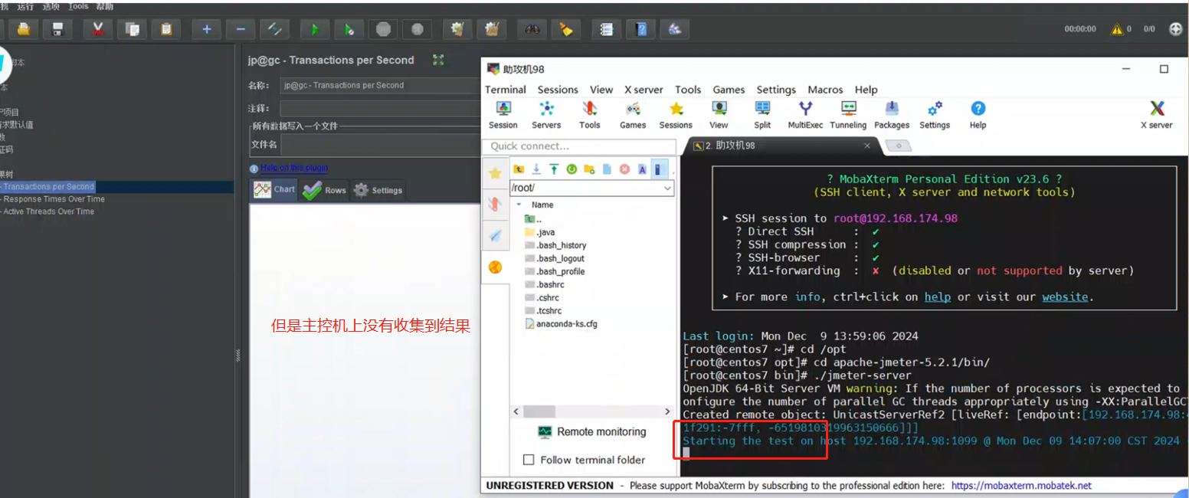1189x498 pixels.
Task: Open the Tools menu in JMeter menu bar
Action: [x=77, y=5]
